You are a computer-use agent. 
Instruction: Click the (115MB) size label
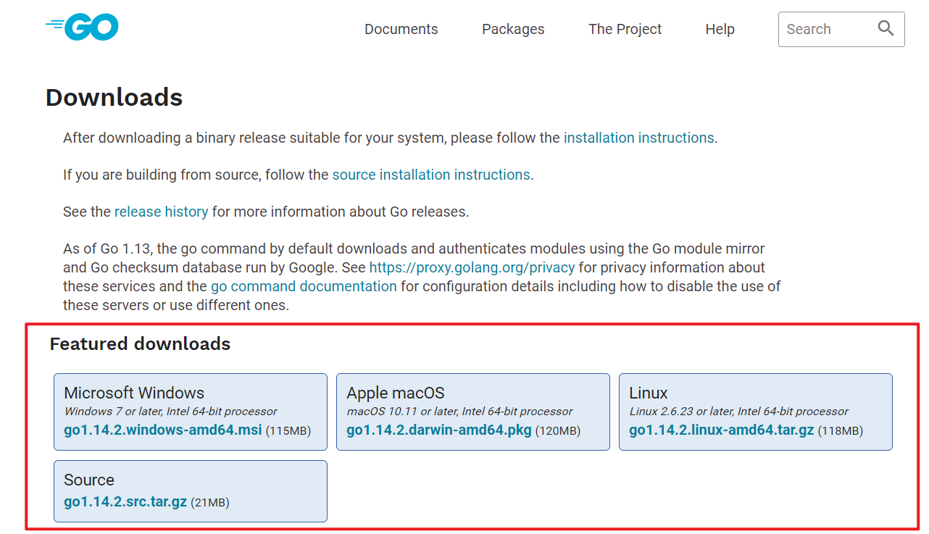[x=288, y=431]
